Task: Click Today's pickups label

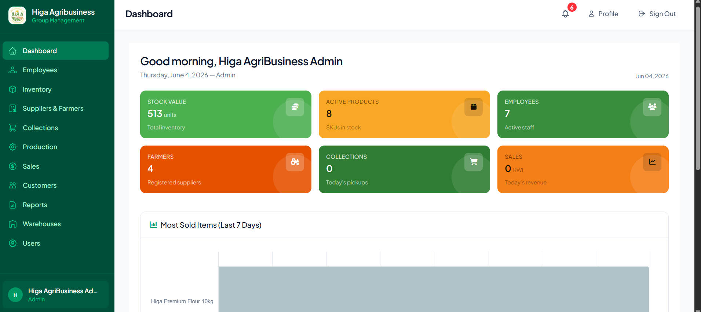Action: [x=347, y=183]
